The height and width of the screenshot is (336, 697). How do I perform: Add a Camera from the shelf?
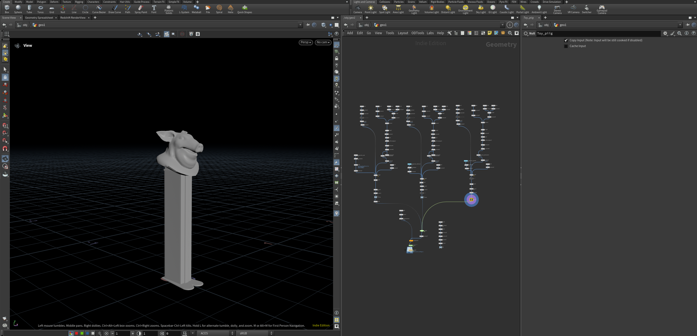pyautogui.click(x=357, y=9)
